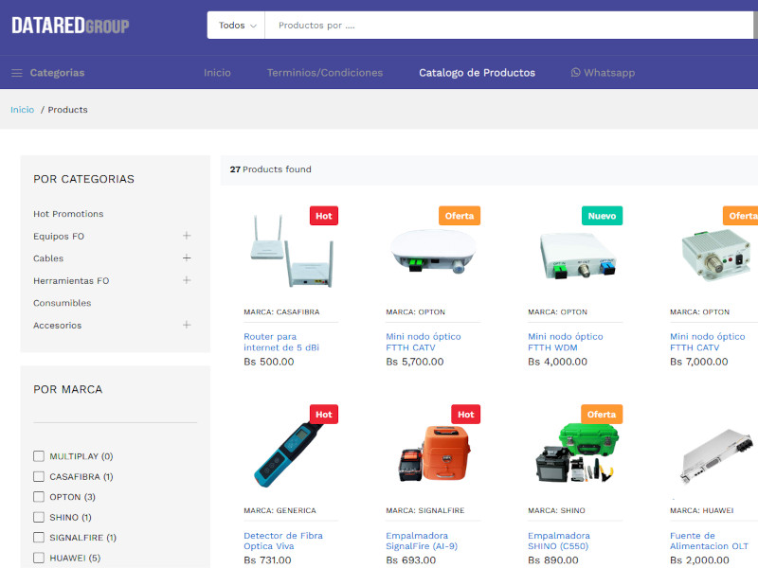Screen dimensions: 758x568
Task: Click the Nuevo badge on WDM node
Action: (x=602, y=216)
